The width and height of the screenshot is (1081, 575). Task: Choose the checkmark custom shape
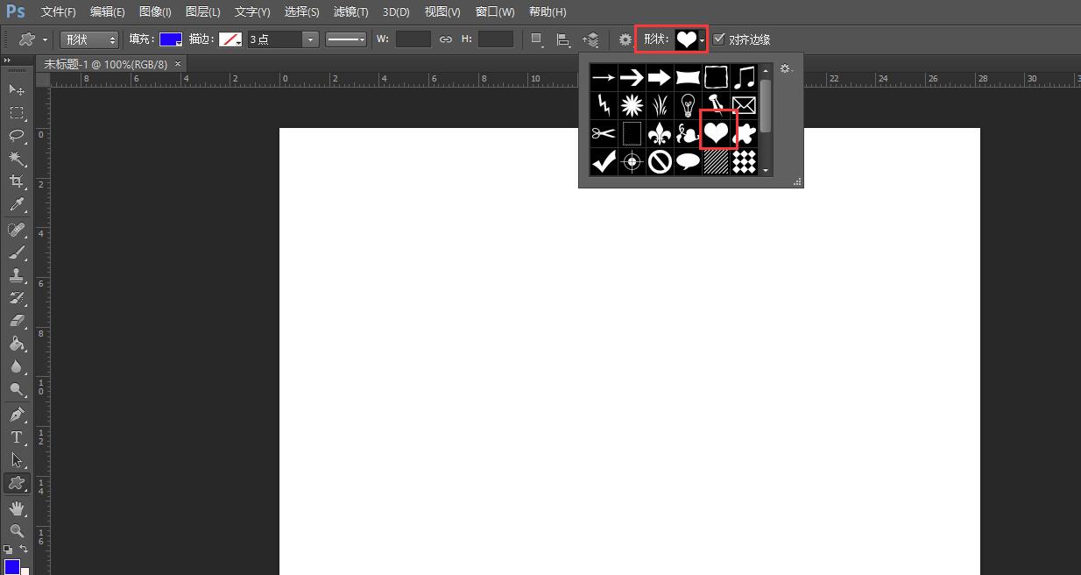click(x=604, y=161)
